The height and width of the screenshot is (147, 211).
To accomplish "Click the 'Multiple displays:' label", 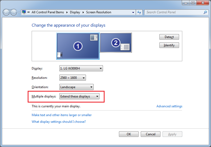I will click(x=44, y=96).
